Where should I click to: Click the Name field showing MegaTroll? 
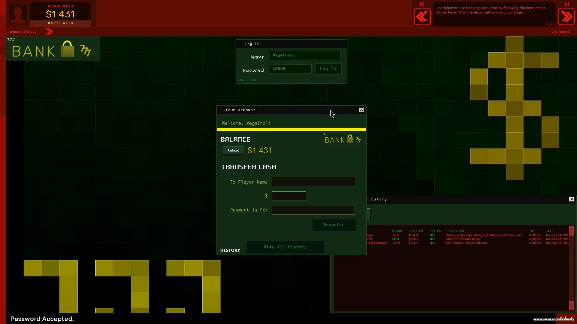pos(305,55)
